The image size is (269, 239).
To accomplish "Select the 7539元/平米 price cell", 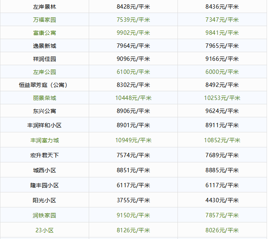I will [x=133, y=20].
